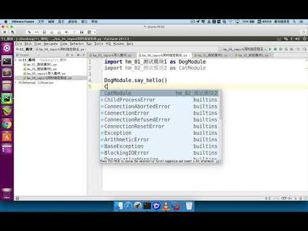Expand External Libraries in the project tree

tap(16, 83)
